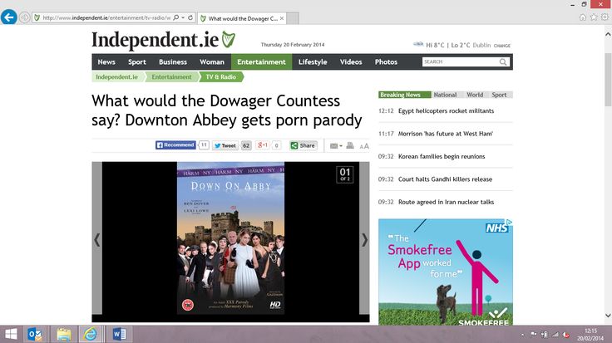
Task: Click the article headline about Dowager Countess
Action: pos(227,110)
